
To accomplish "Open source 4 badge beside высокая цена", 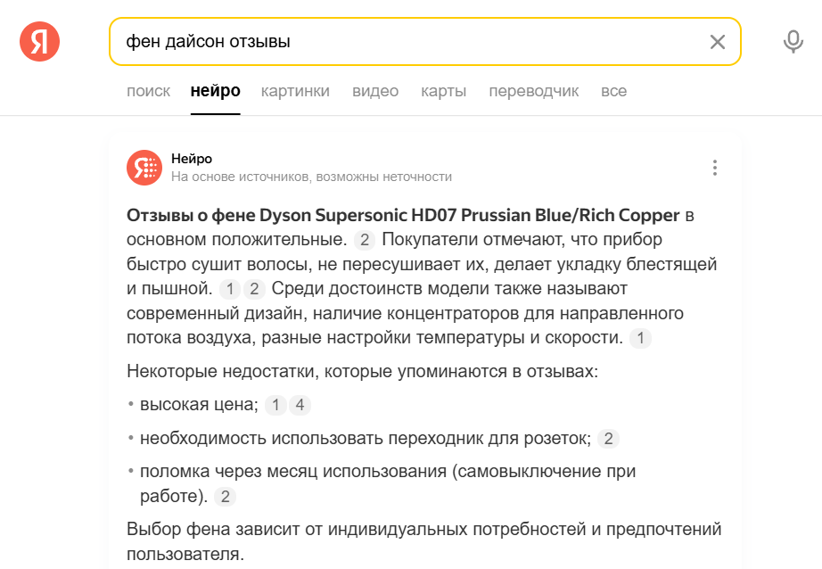I will tap(300, 405).
